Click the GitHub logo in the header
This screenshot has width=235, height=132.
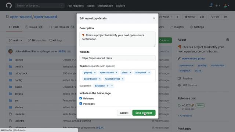(9, 5)
